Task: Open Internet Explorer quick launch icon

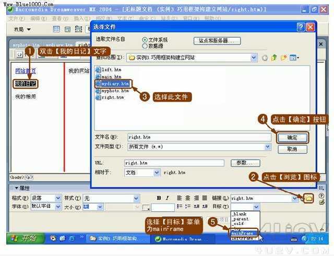Action: [72, 238]
